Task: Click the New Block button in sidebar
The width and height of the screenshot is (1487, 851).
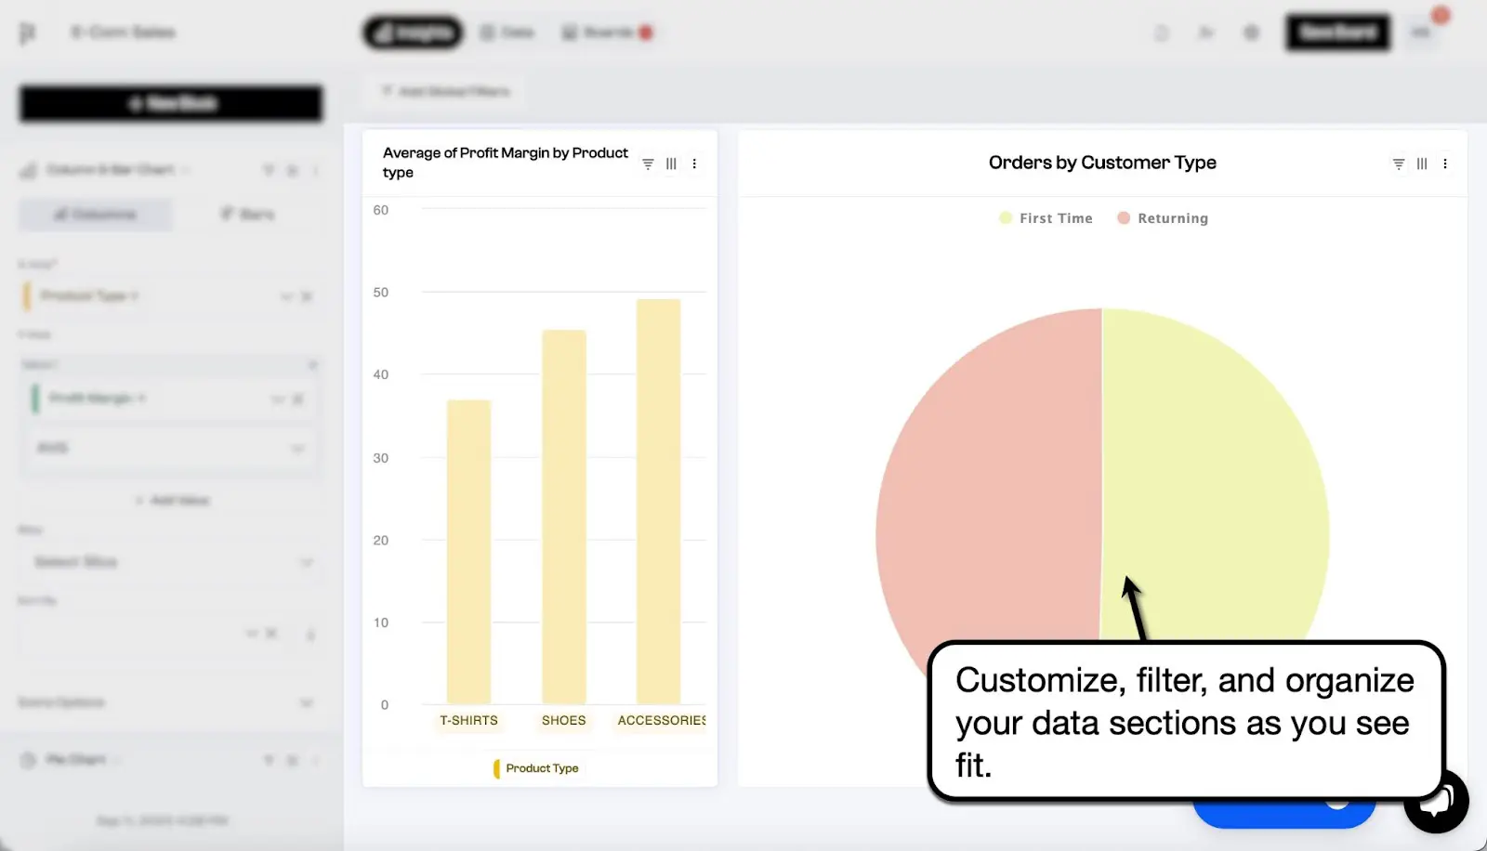Action: [x=170, y=103]
